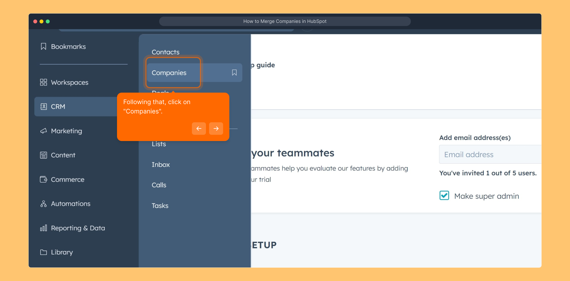Bookmark the Companies menu entry
Screen dimensions: 570x281
tap(234, 73)
